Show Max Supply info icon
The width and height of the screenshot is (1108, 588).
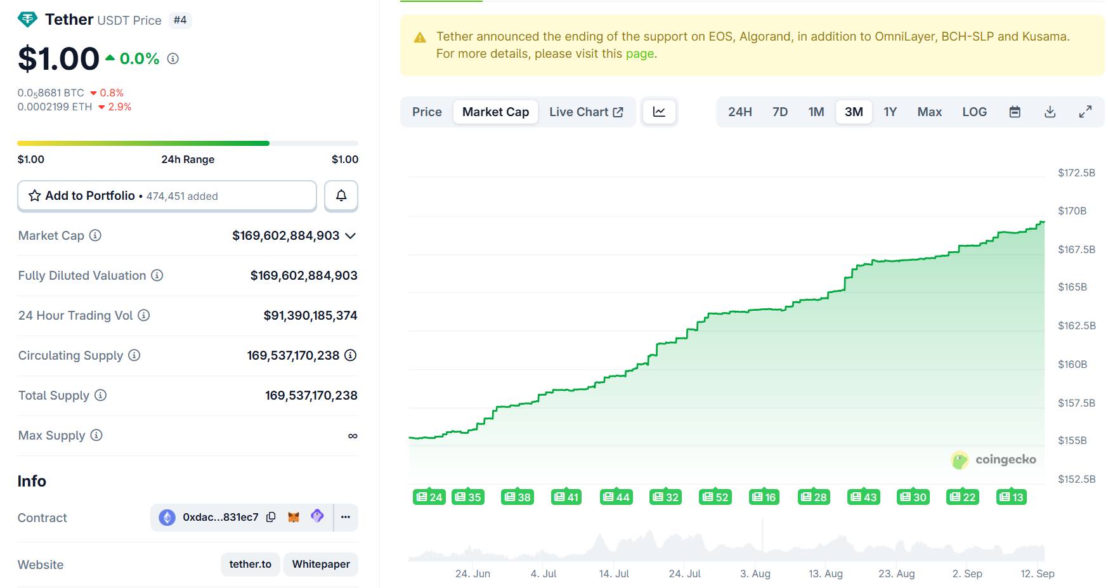[x=96, y=435]
